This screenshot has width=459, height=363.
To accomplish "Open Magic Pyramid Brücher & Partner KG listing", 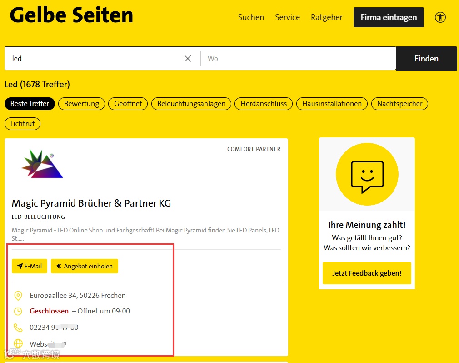I will tap(91, 203).
